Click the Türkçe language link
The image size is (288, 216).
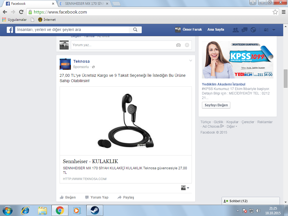[206, 122]
